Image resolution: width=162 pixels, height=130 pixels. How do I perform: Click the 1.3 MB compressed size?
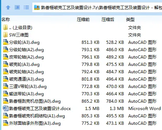click(117, 109)
